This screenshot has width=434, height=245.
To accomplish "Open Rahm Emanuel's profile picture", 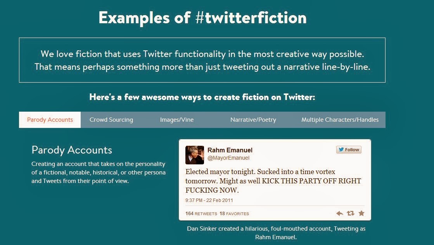I will click(x=195, y=155).
